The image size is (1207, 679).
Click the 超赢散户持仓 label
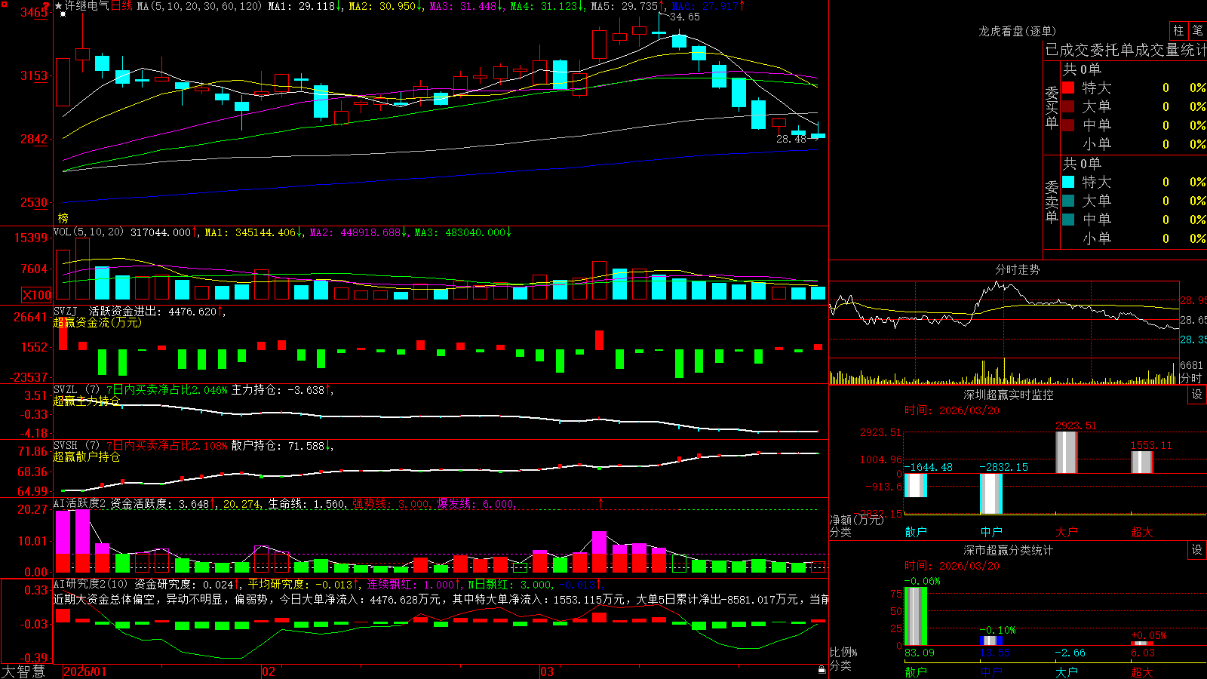click(87, 456)
